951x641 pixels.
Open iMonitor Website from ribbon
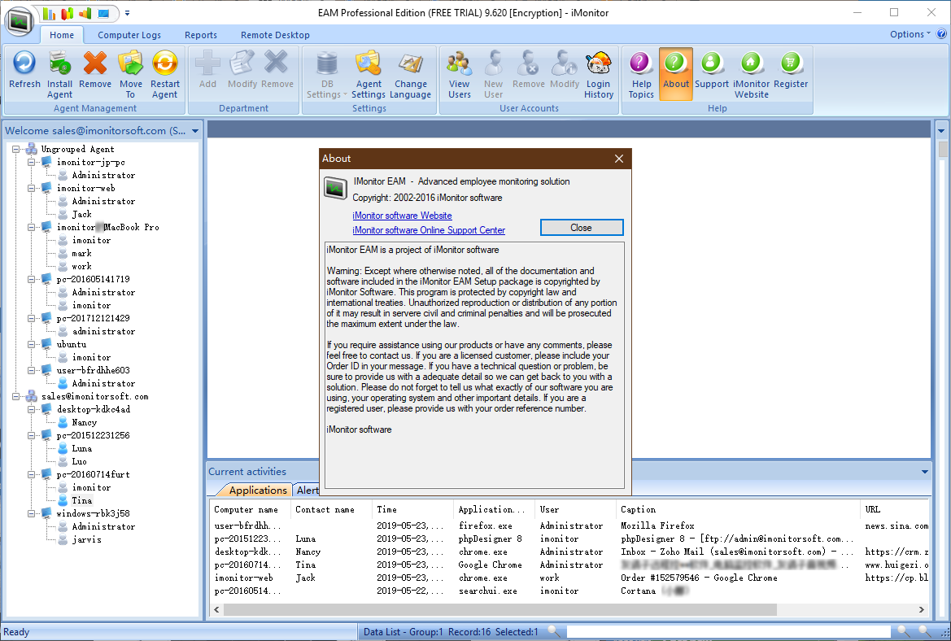[x=751, y=75]
